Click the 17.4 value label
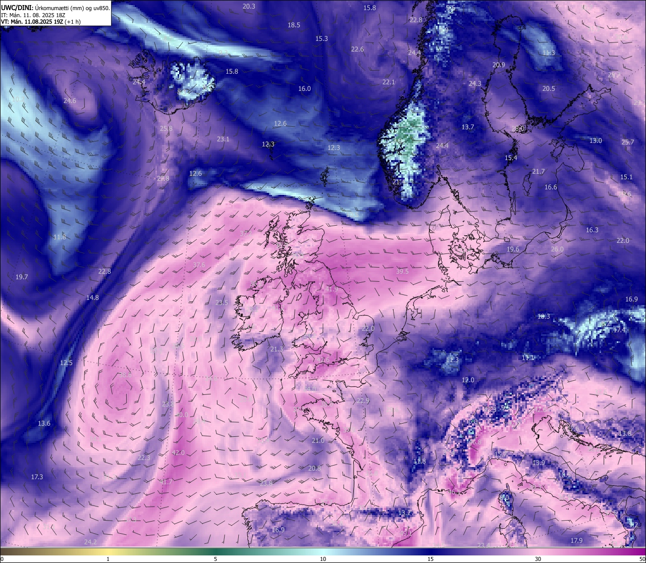This screenshot has width=646, height=563. 619,330
